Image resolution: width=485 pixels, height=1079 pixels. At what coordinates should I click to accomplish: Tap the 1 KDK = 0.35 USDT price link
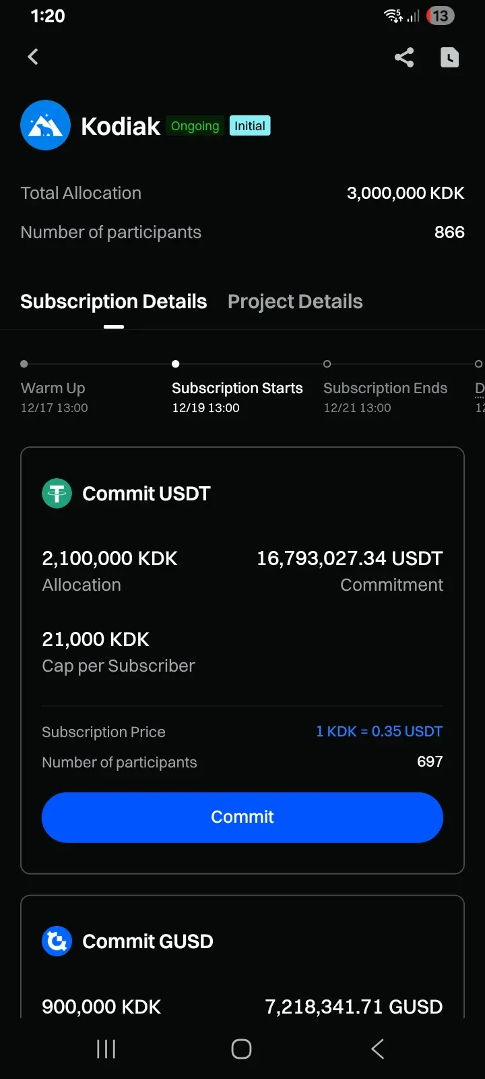tap(379, 732)
